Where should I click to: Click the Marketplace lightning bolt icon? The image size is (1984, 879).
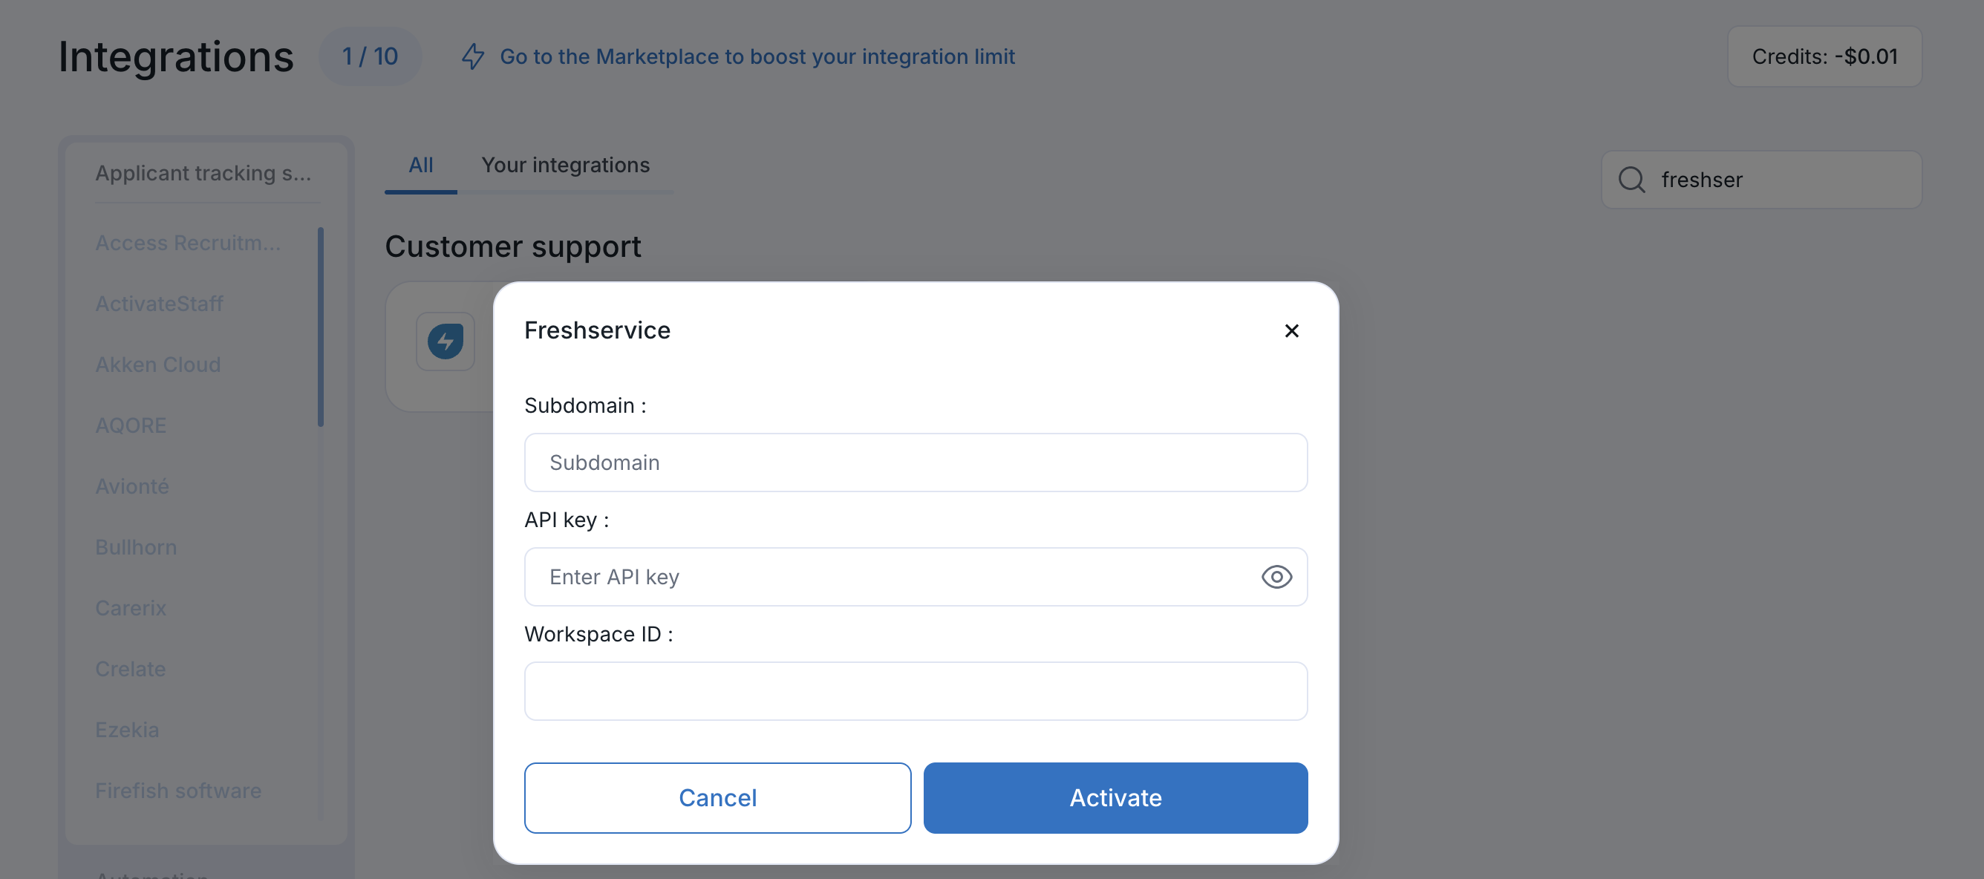click(473, 56)
